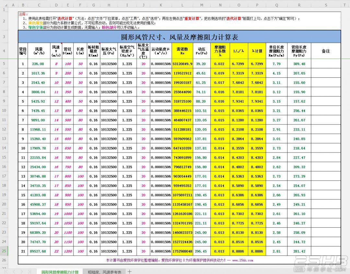The image size is (350, 274).
Task: Select entire row 4 via its row header
Action: tap(4, 51)
